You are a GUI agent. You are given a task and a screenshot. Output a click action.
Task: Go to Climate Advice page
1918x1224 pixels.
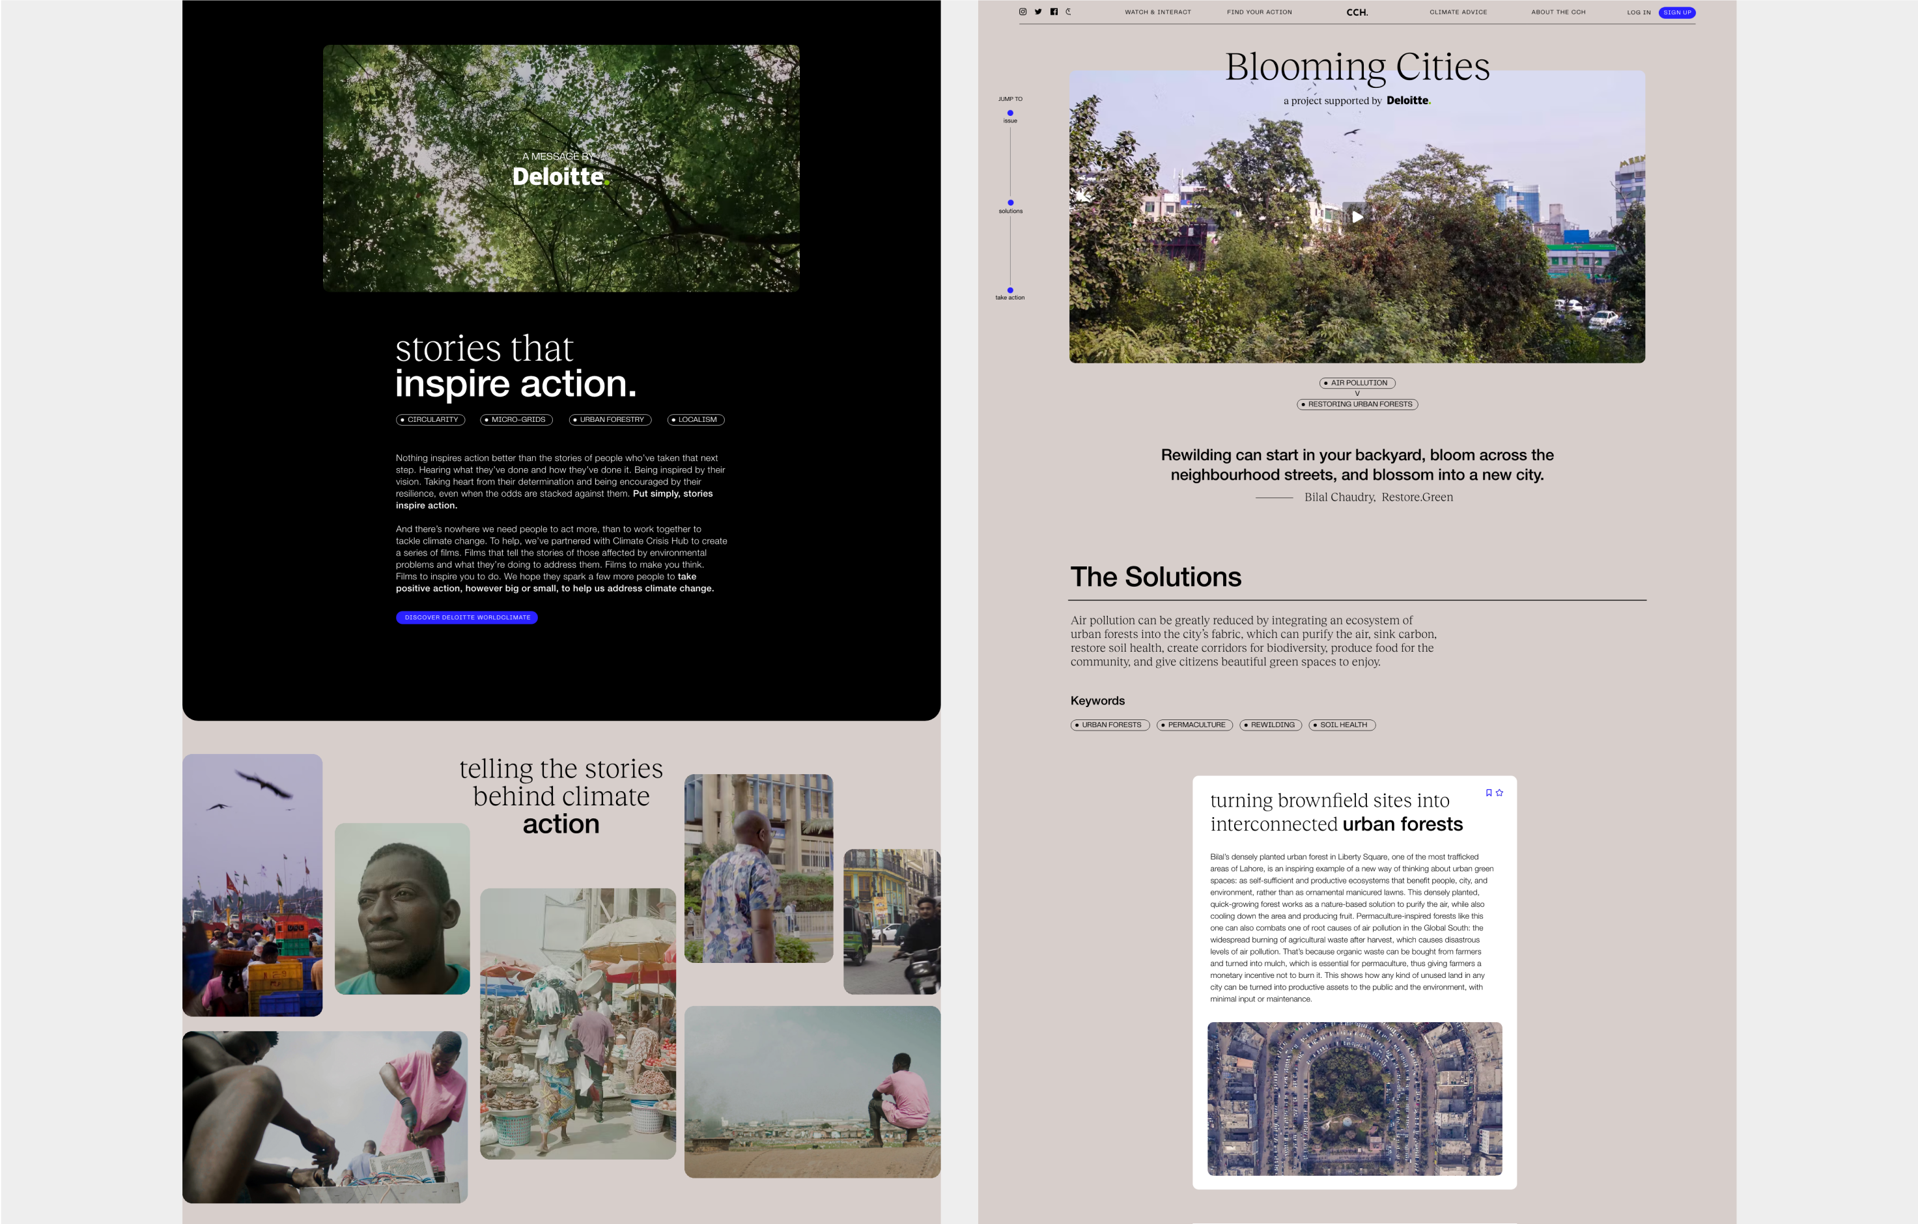tap(1458, 13)
